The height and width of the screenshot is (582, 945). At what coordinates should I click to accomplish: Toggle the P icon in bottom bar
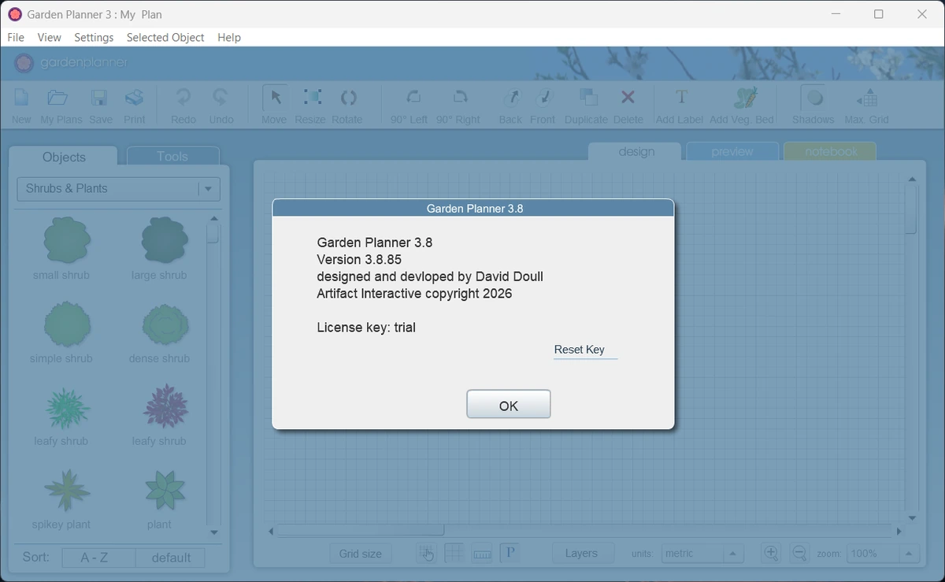510,553
